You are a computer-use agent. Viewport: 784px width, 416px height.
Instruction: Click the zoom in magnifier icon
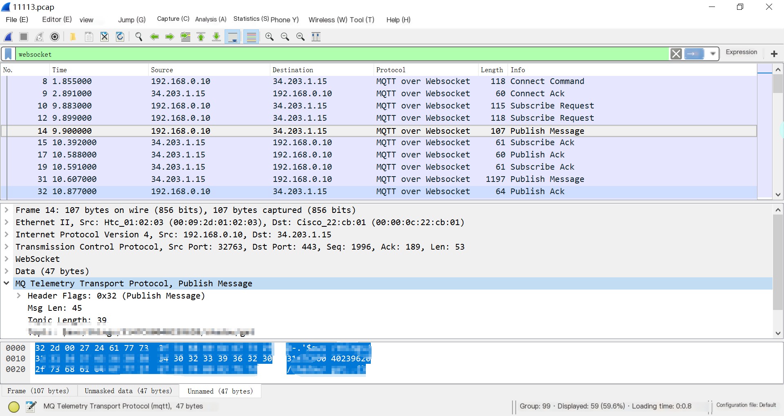tap(269, 37)
